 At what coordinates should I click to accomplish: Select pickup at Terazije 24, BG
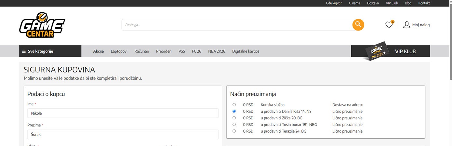(x=234, y=131)
